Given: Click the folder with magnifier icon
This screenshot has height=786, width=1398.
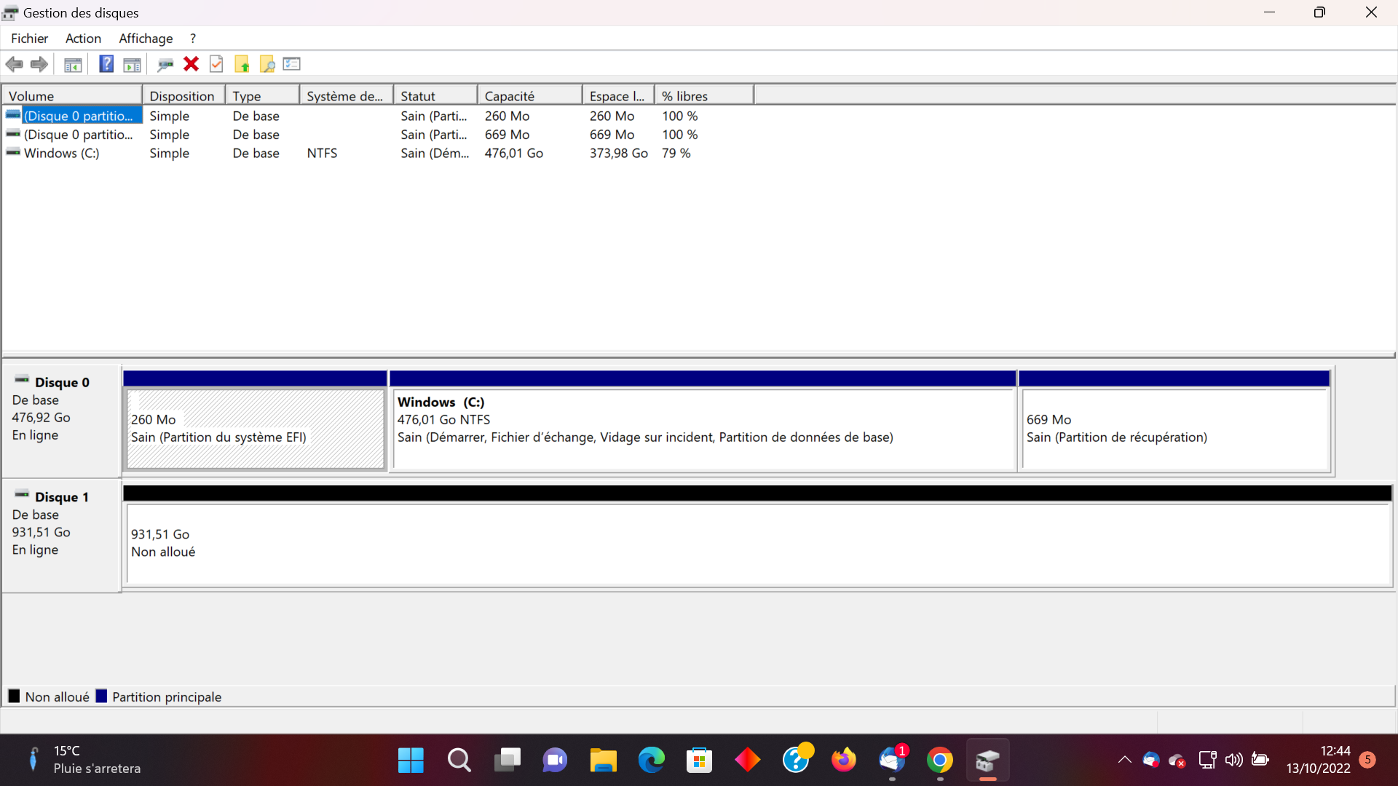Looking at the screenshot, I should click(267, 64).
